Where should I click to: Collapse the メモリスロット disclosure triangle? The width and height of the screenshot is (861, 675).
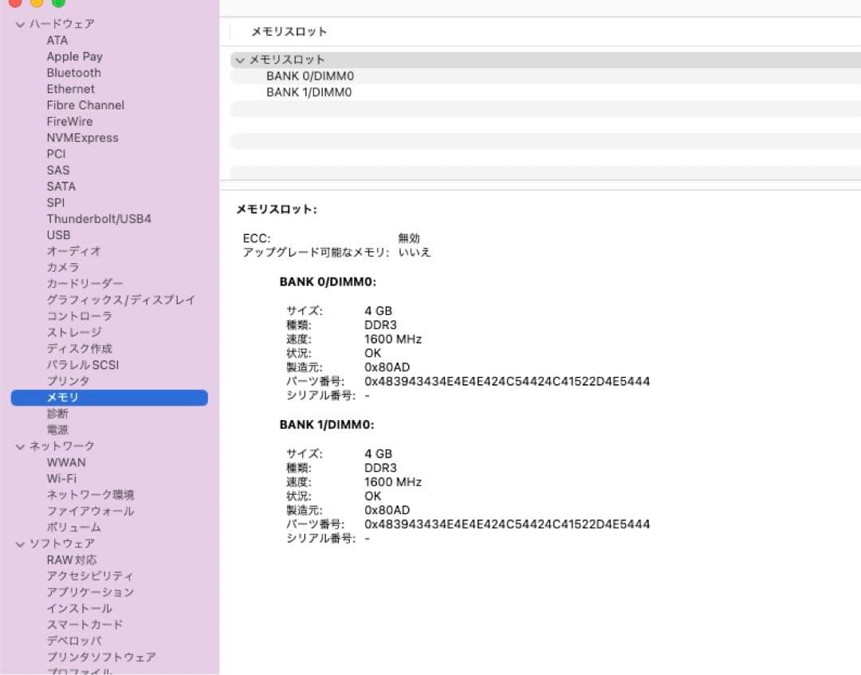tap(240, 60)
